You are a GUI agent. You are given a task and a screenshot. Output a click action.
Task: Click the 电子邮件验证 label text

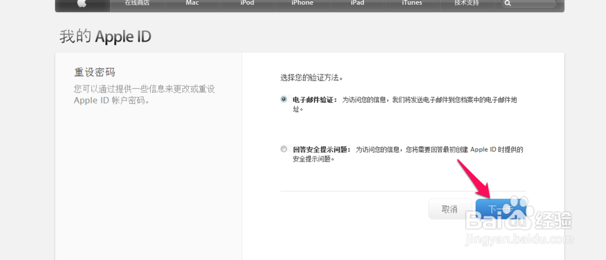click(x=315, y=100)
